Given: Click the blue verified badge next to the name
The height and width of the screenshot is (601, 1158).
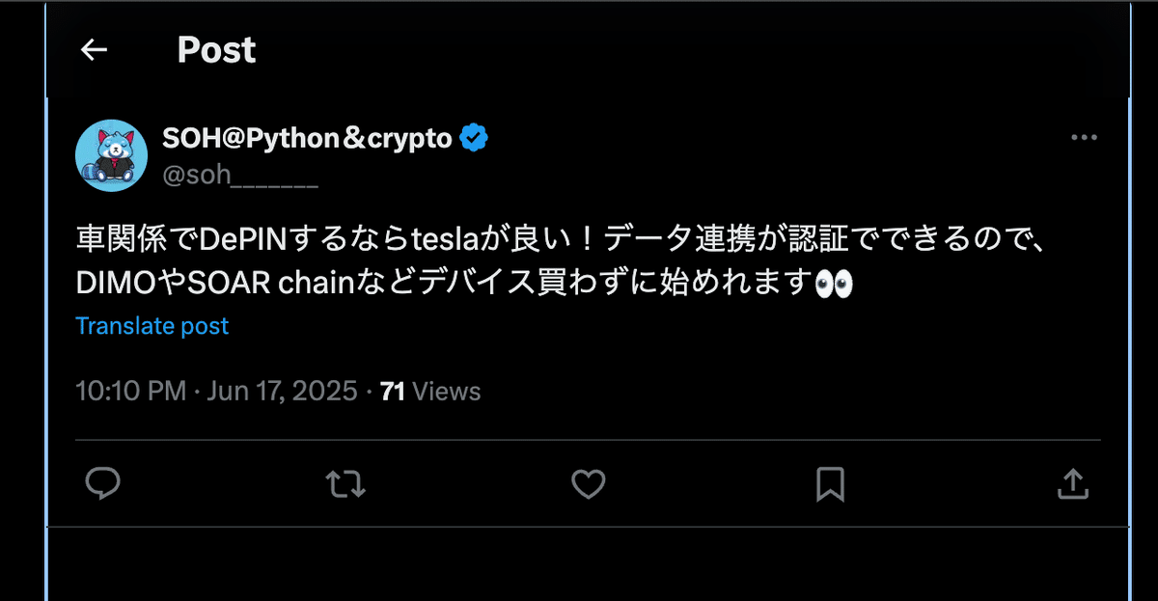Looking at the screenshot, I should pyautogui.click(x=475, y=137).
